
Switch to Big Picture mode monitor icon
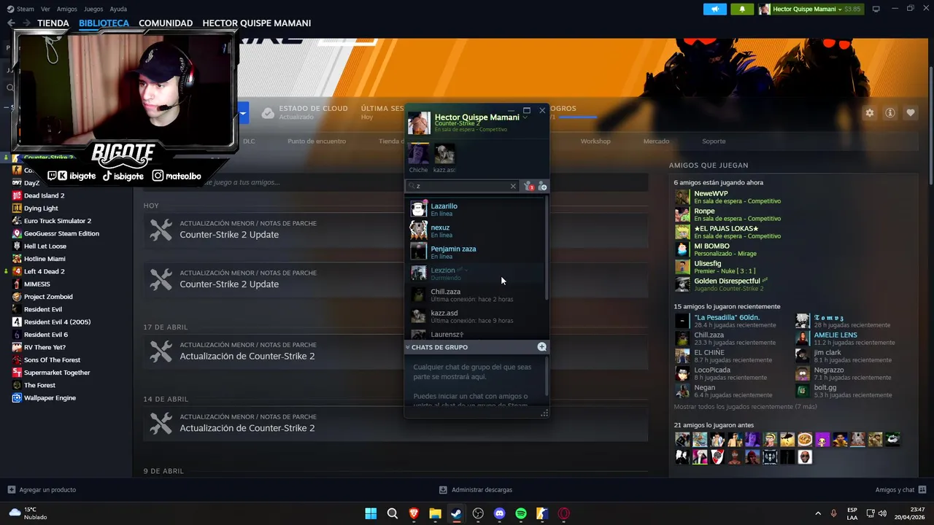pos(876,9)
